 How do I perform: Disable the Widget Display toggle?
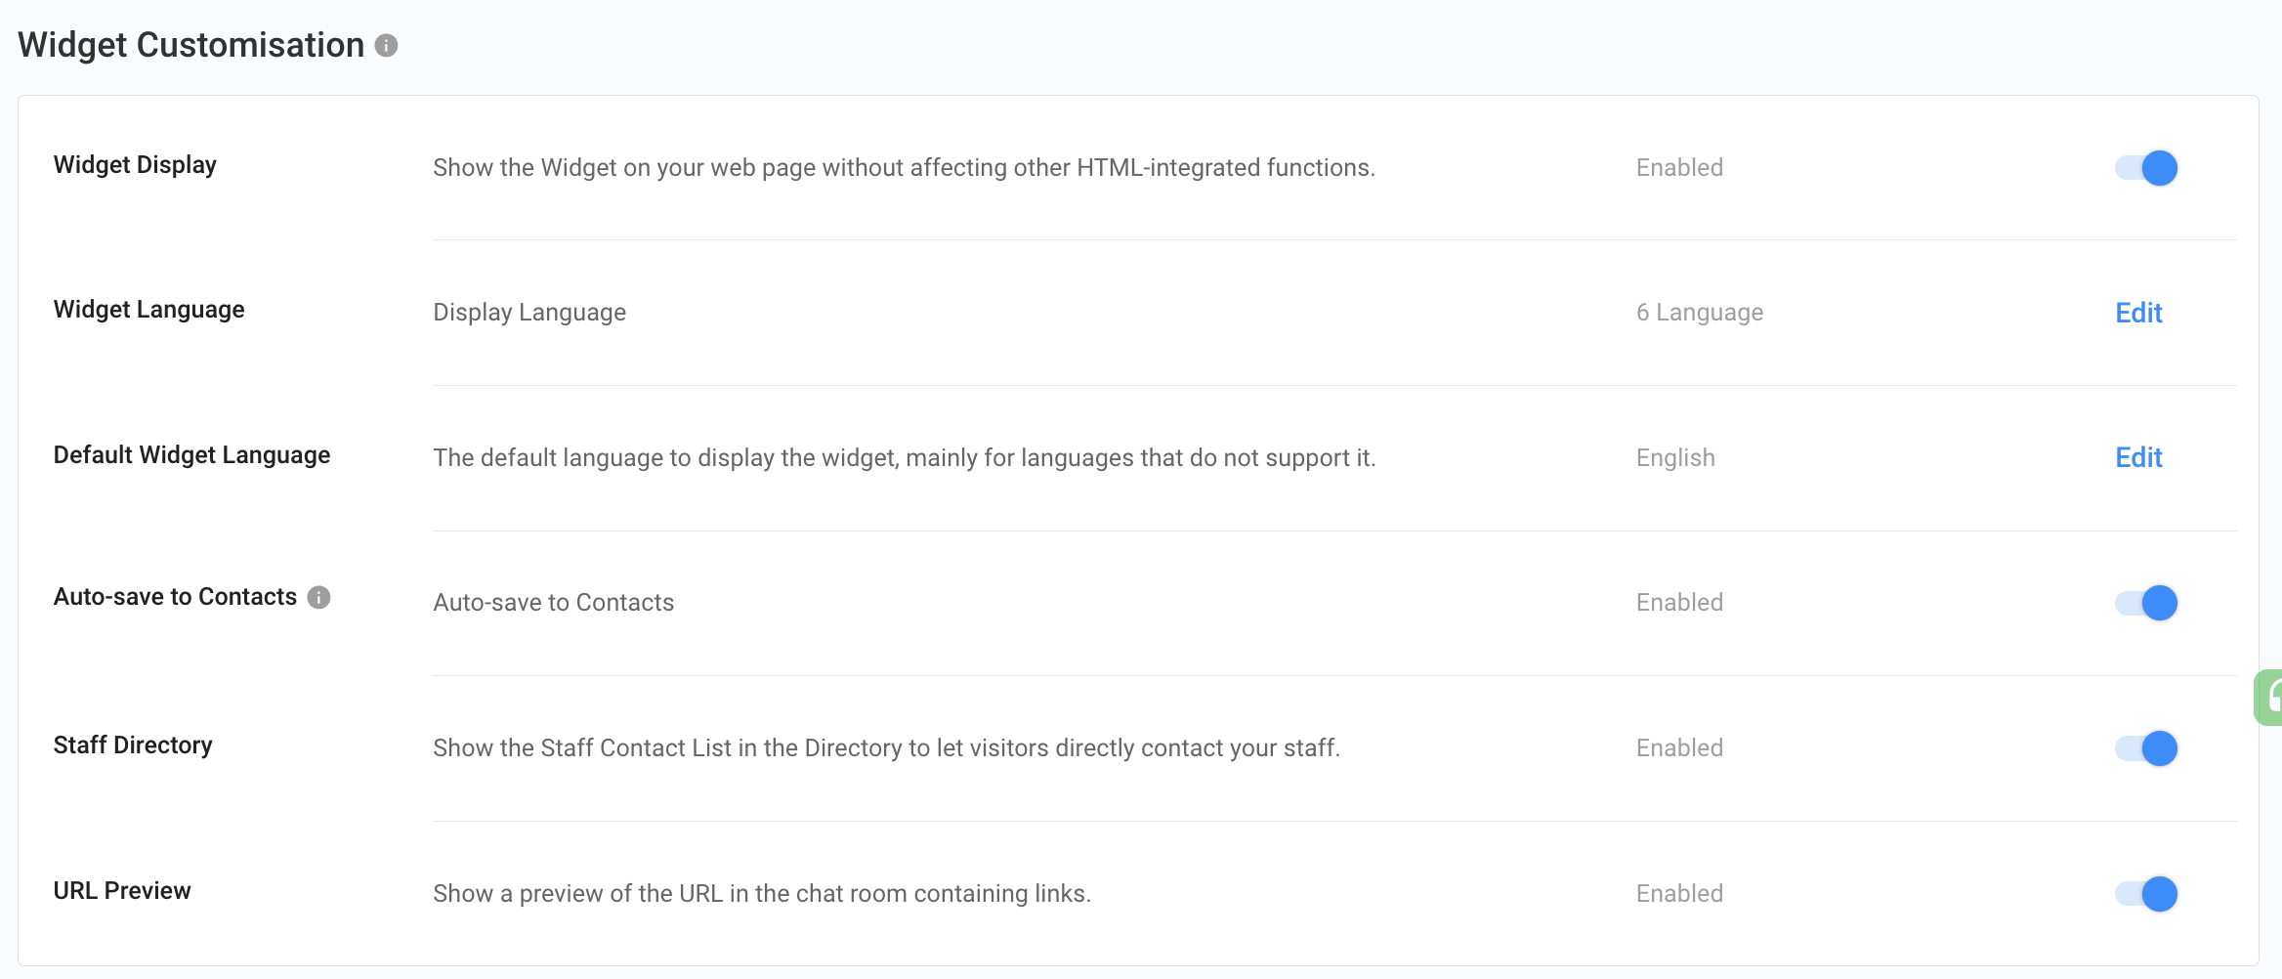2146,168
